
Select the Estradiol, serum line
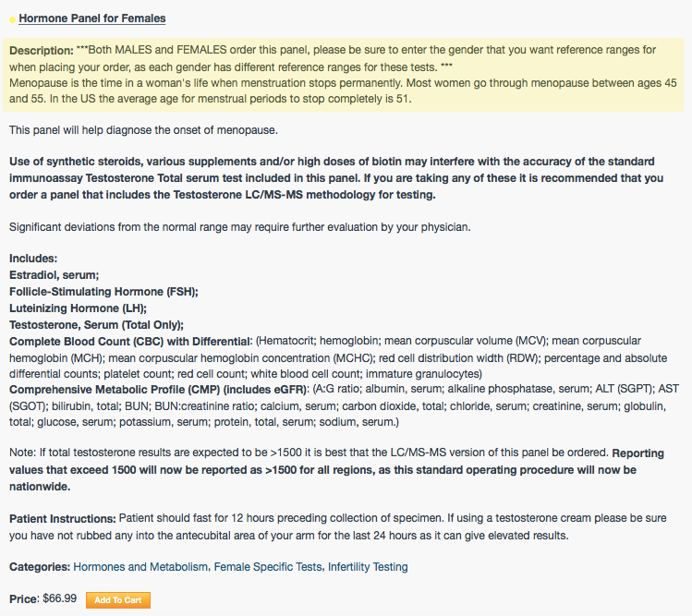click(54, 275)
